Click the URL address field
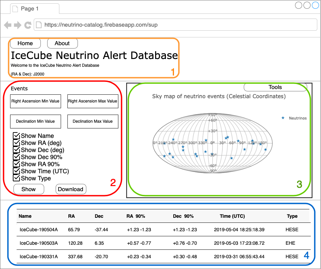 tap(175, 25)
